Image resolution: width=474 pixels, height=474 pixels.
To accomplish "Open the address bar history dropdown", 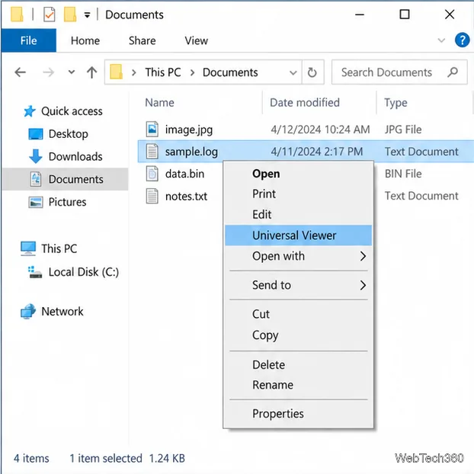I will pyautogui.click(x=293, y=72).
